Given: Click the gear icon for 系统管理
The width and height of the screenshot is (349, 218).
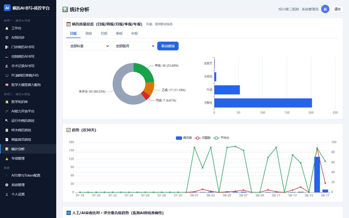Looking at the screenshot, I should [x=7, y=185].
